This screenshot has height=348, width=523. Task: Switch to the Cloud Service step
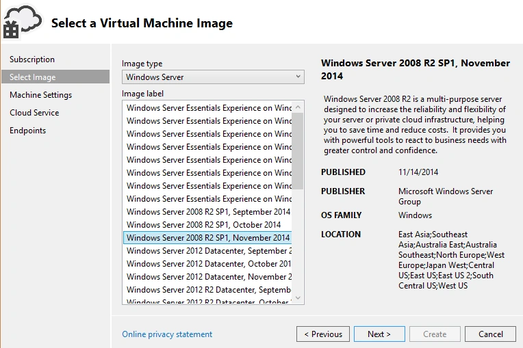[x=34, y=113]
